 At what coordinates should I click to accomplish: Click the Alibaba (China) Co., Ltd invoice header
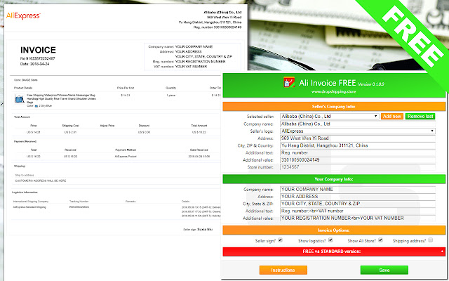coord(222,13)
